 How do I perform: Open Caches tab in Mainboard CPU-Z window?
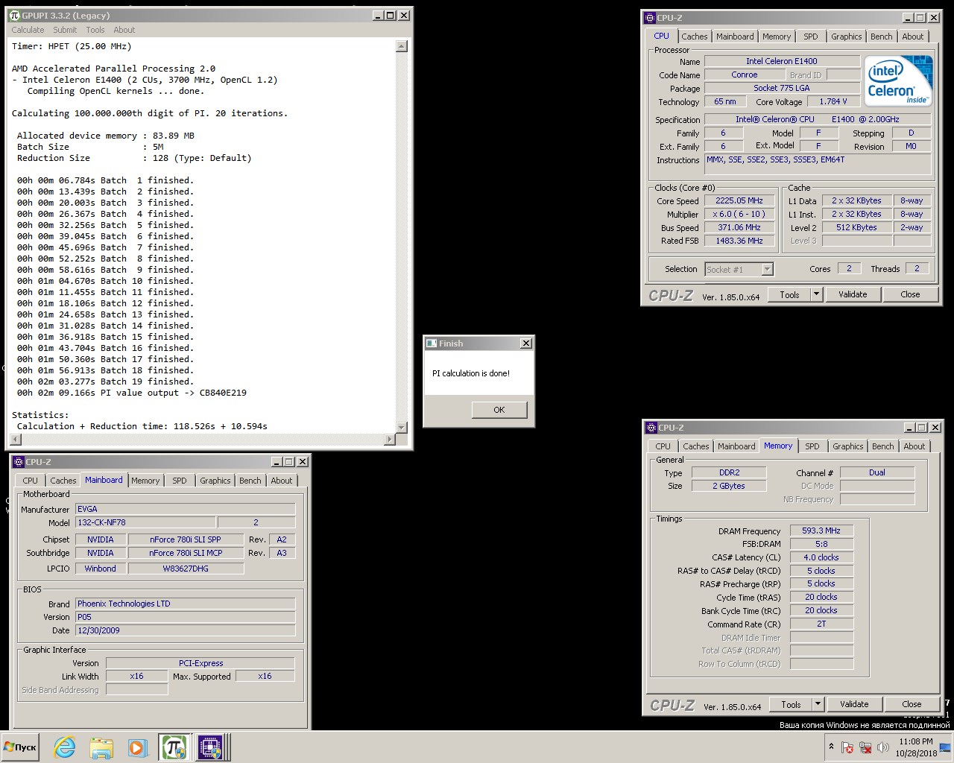pos(63,481)
